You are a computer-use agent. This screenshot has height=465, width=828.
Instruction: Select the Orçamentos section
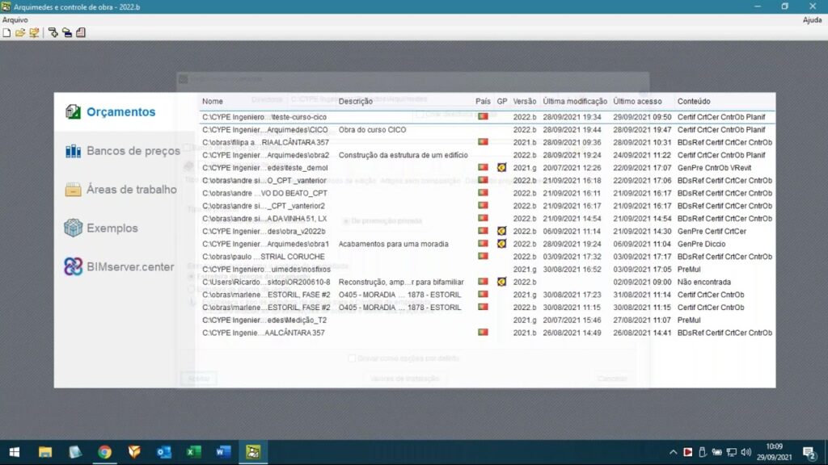(x=120, y=112)
